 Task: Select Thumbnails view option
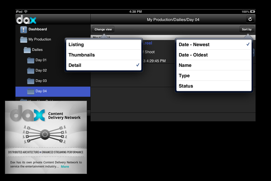[104, 55]
